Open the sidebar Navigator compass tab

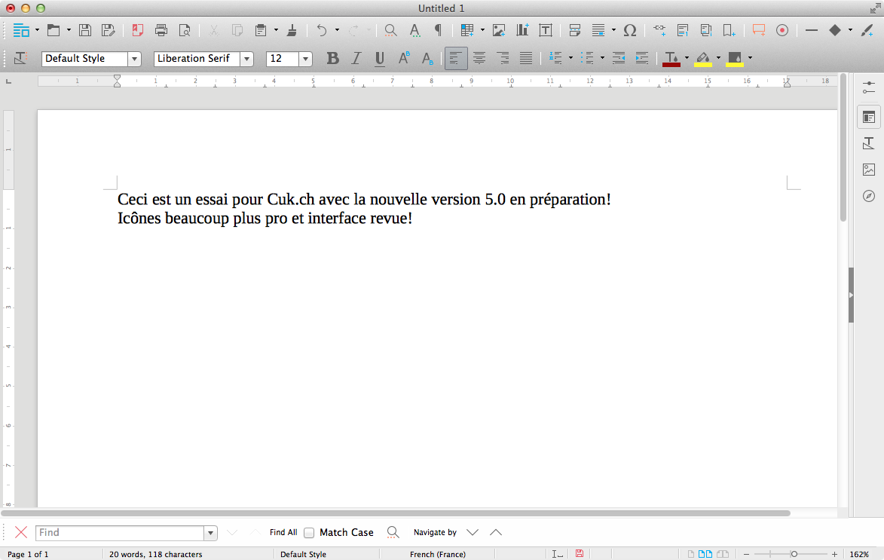(869, 196)
